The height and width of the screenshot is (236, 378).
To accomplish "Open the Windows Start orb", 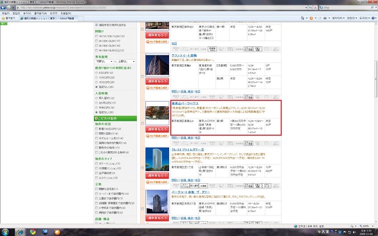I will pyautogui.click(x=5, y=232).
